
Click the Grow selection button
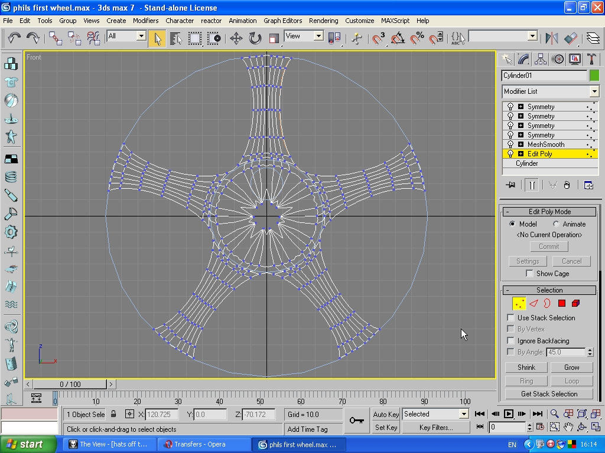click(571, 367)
